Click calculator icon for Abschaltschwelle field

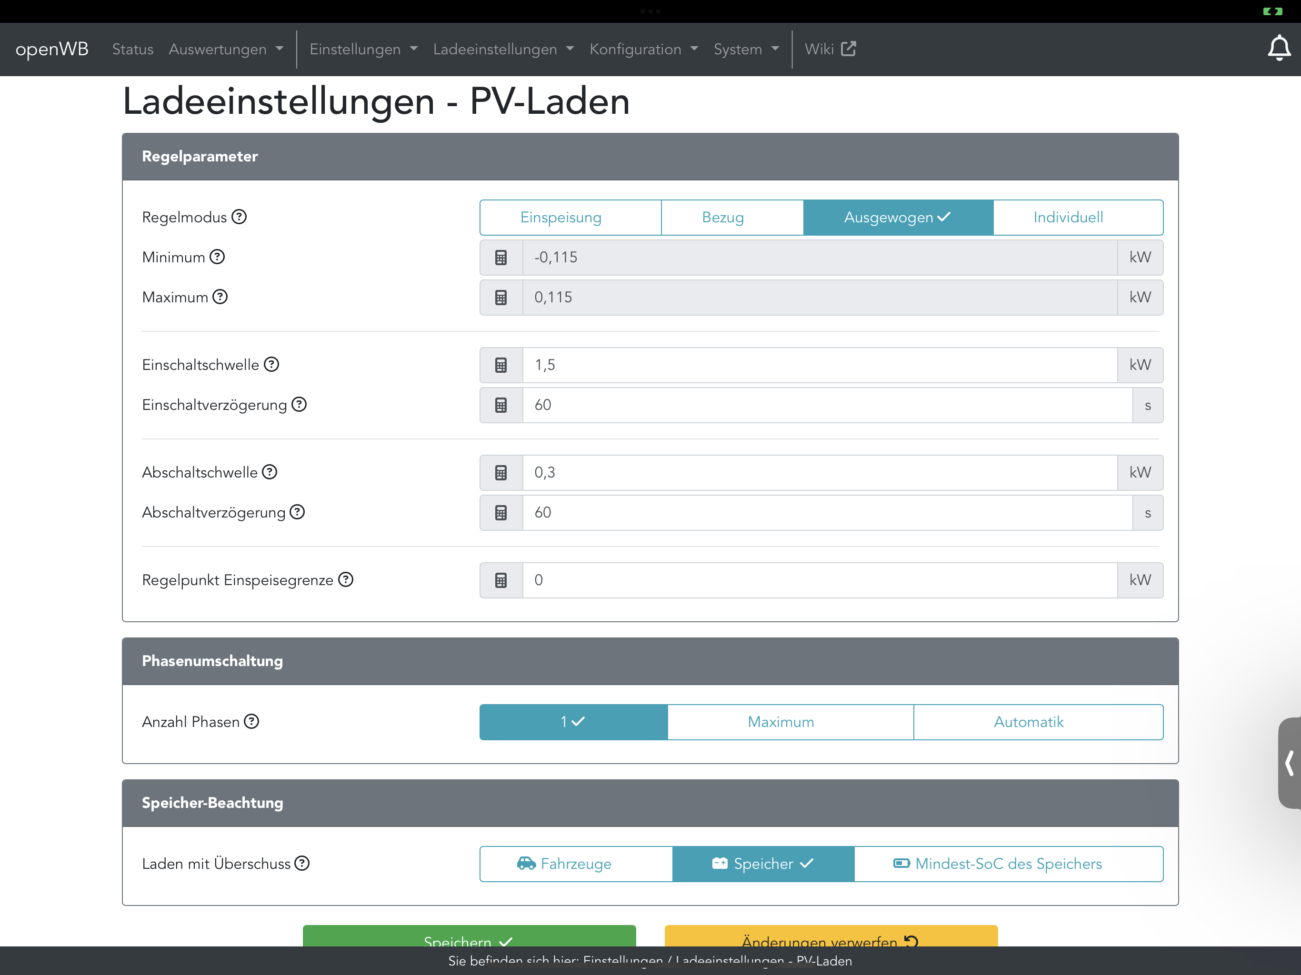(500, 473)
